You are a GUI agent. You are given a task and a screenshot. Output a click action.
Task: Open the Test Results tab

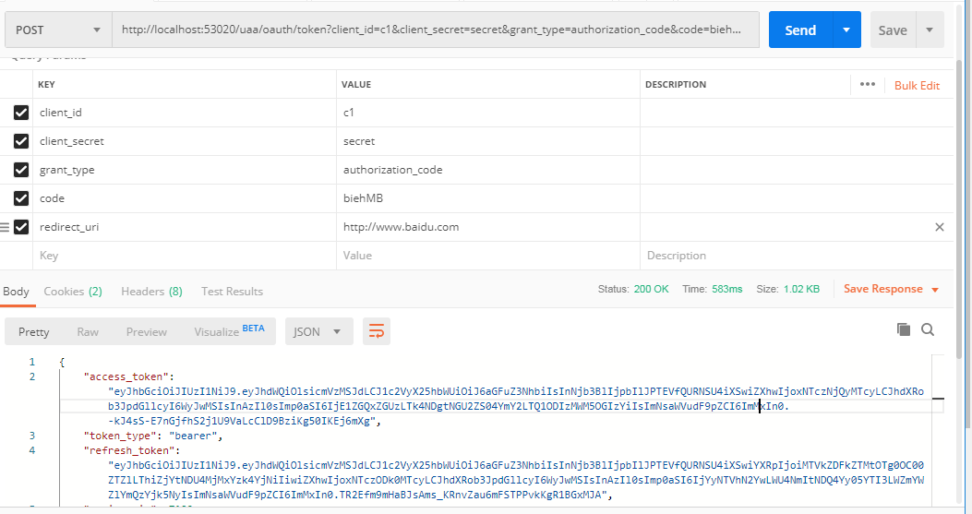click(x=232, y=292)
